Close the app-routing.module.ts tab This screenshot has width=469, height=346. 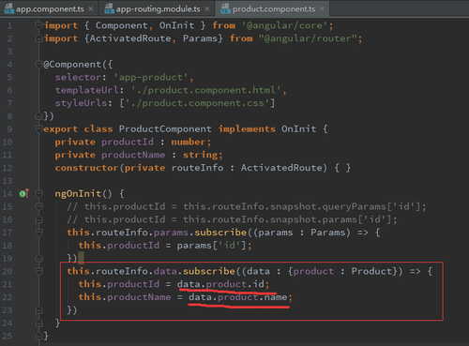(x=207, y=8)
